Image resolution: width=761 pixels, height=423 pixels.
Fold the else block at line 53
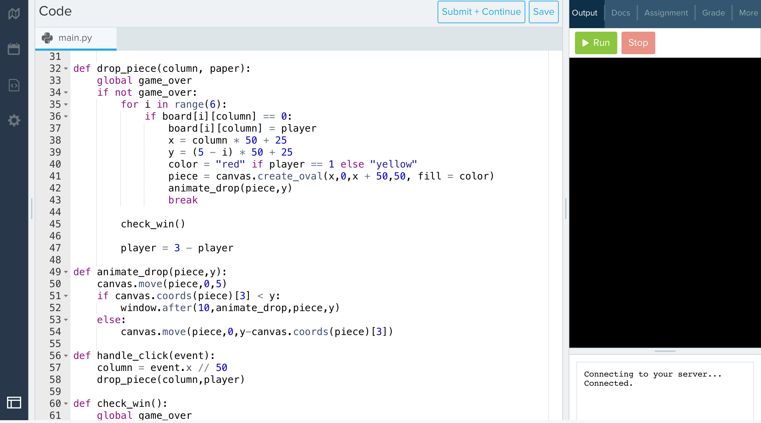pos(66,320)
